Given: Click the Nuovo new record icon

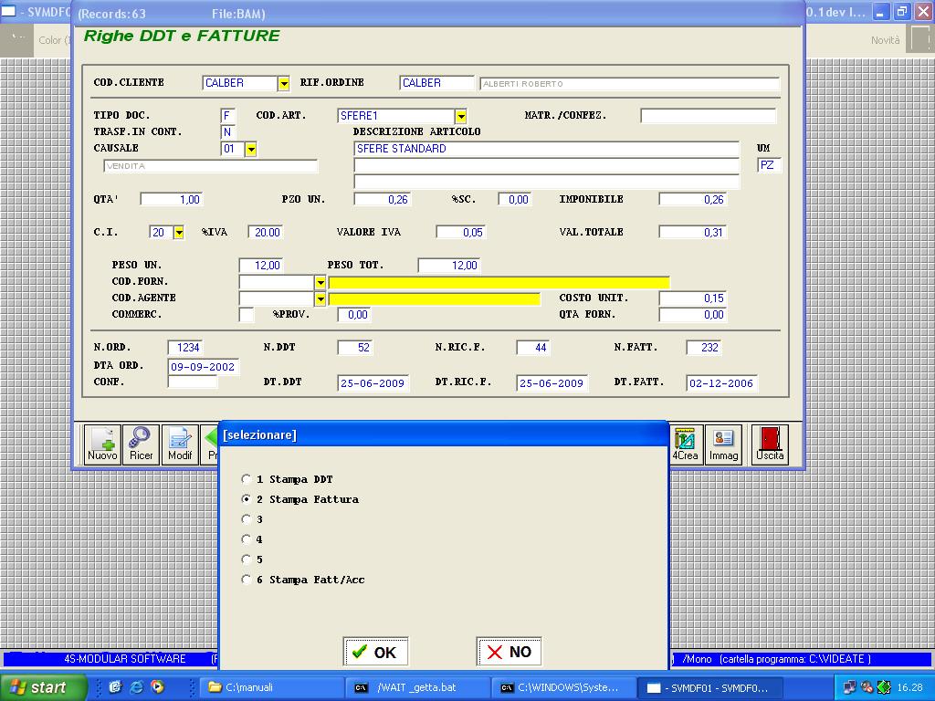Looking at the screenshot, I should [102, 445].
